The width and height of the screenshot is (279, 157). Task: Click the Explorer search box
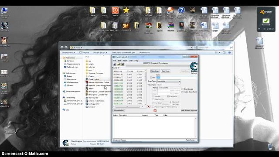[215, 48]
